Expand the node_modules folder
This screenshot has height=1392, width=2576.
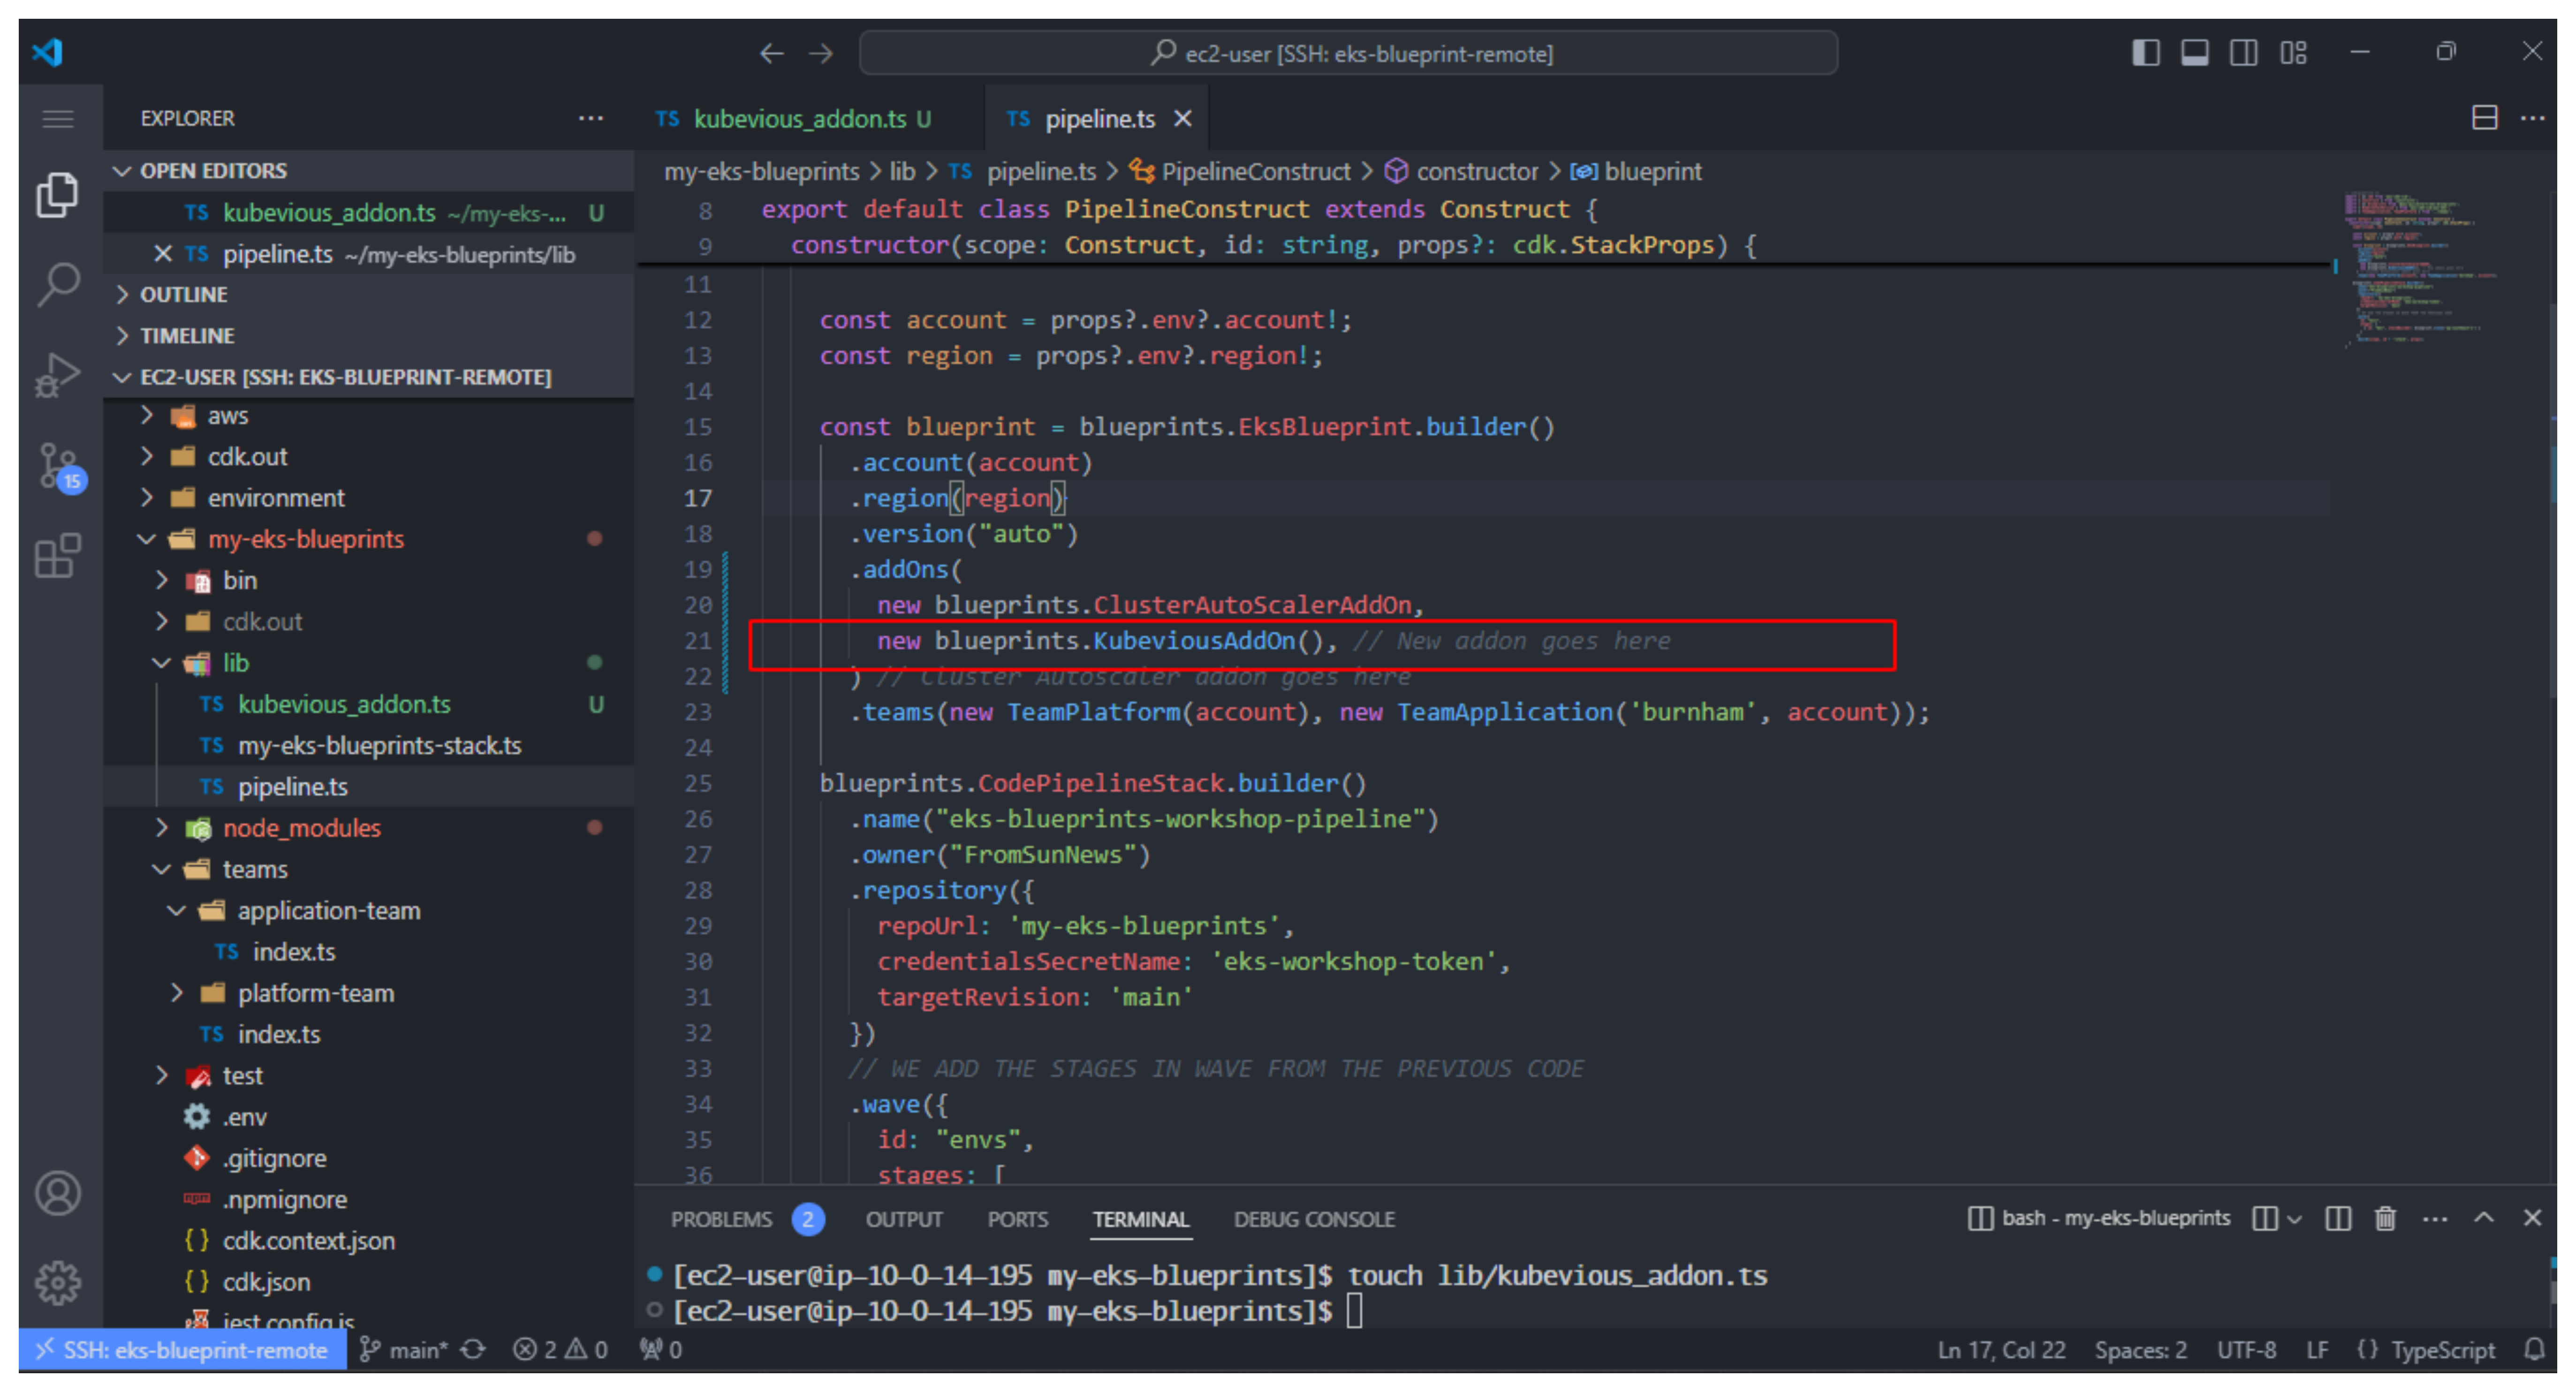301,828
